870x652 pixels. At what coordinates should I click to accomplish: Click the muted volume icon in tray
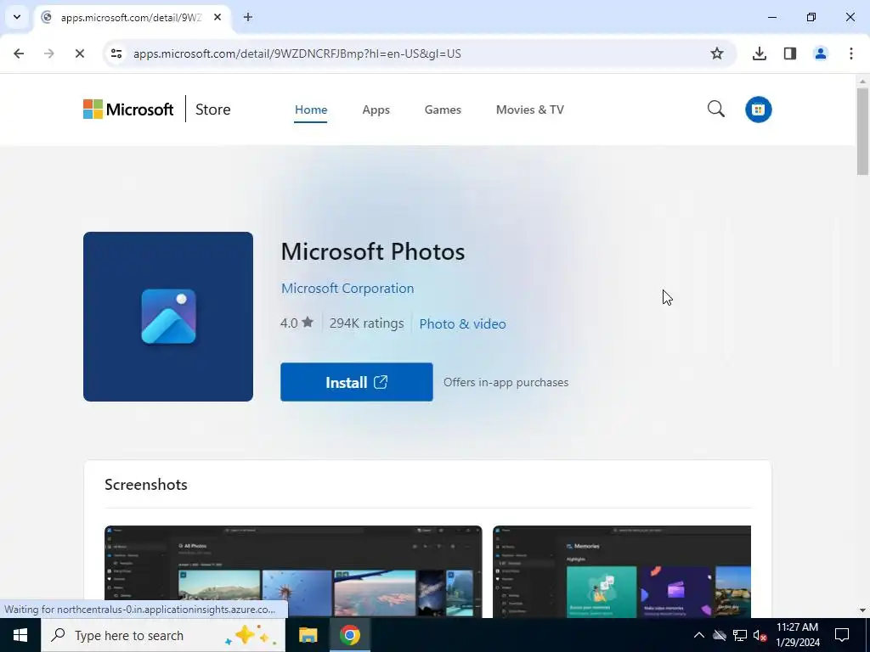(x=760, y=635)
